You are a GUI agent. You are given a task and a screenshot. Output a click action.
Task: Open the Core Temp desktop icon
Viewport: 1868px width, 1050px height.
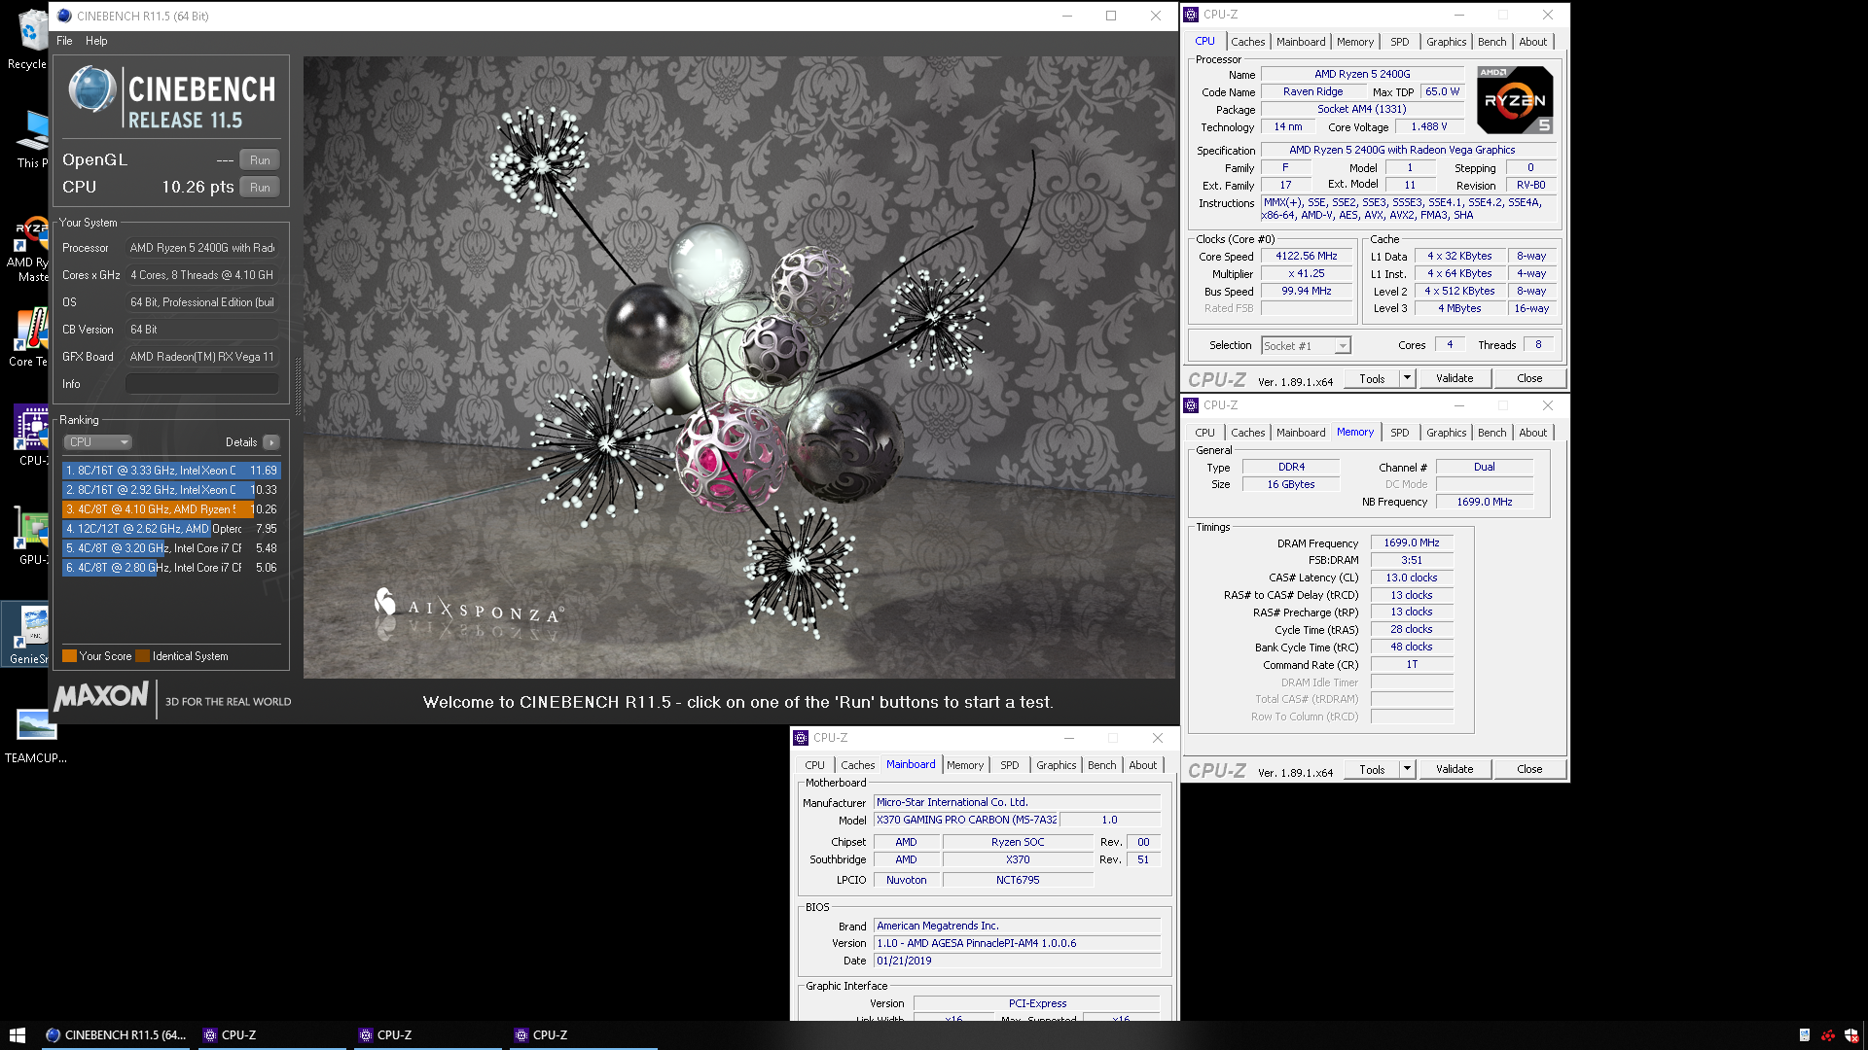point(29,337)
